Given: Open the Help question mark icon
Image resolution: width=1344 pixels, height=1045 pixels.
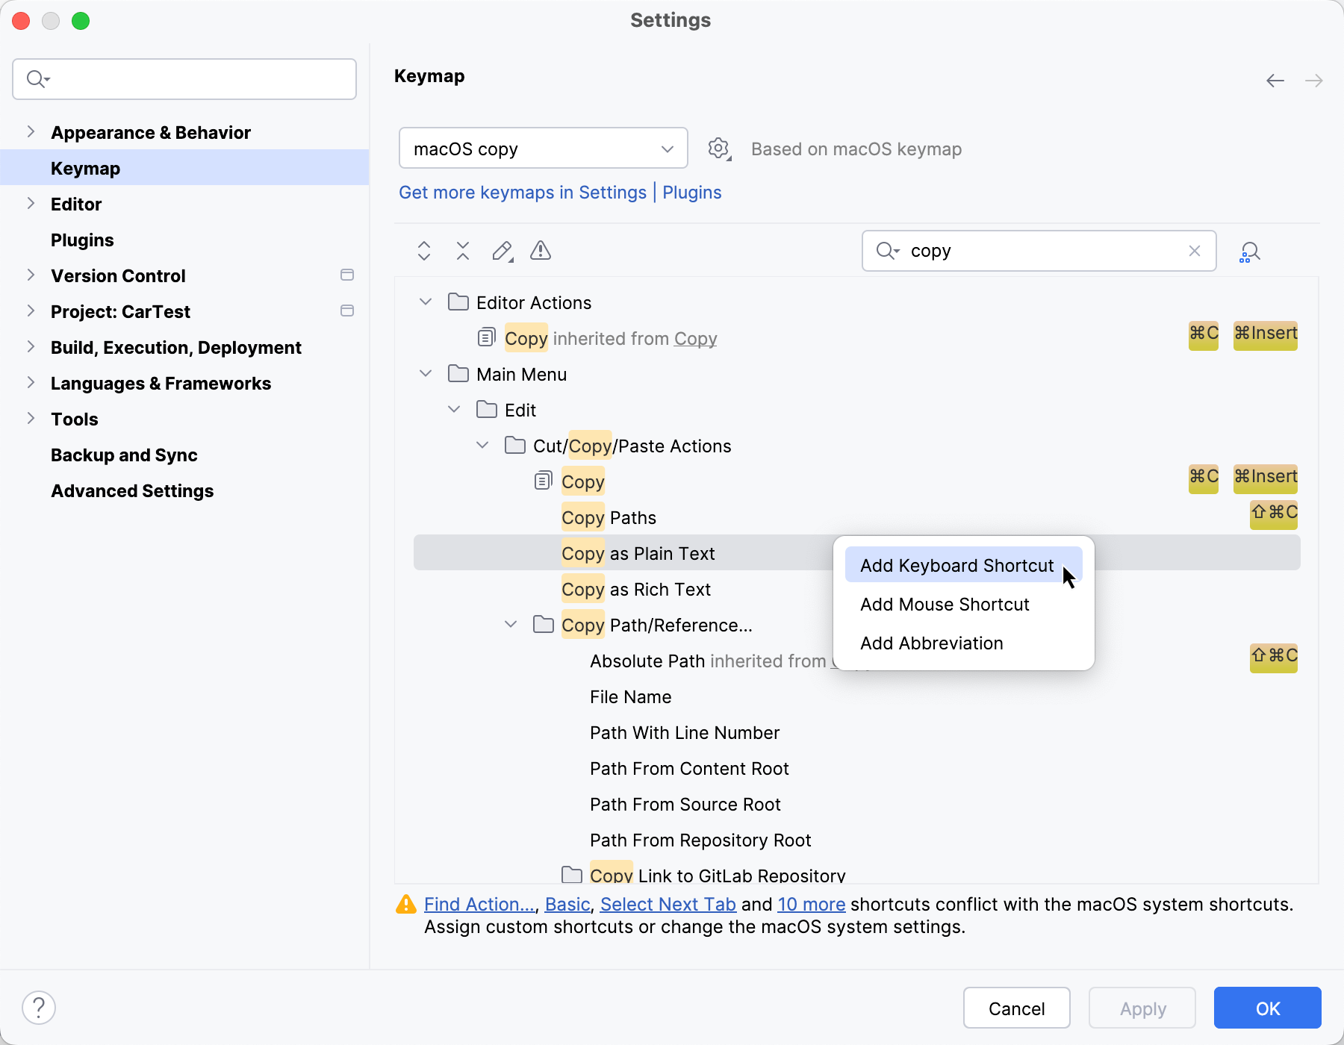Looking at the screenshot, I should (x=40, y=1007).
